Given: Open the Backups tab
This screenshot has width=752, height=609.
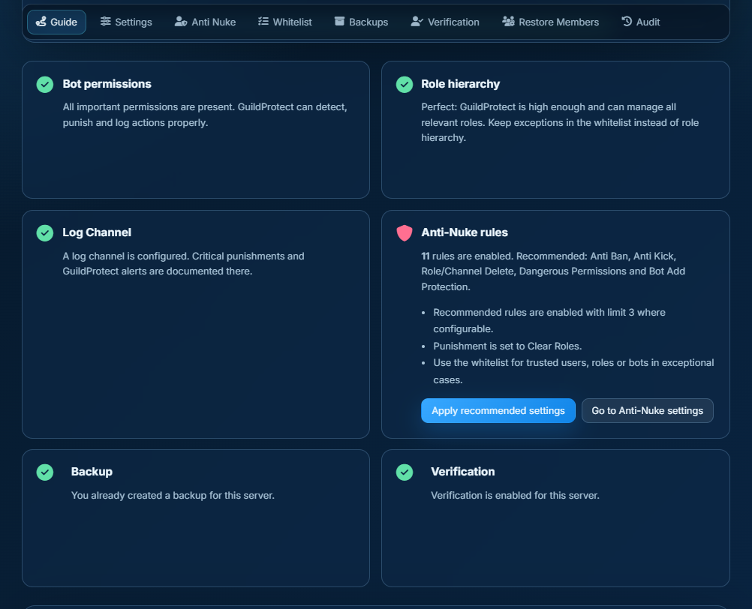Looking at the screenshot, I should tap(361, 22).
